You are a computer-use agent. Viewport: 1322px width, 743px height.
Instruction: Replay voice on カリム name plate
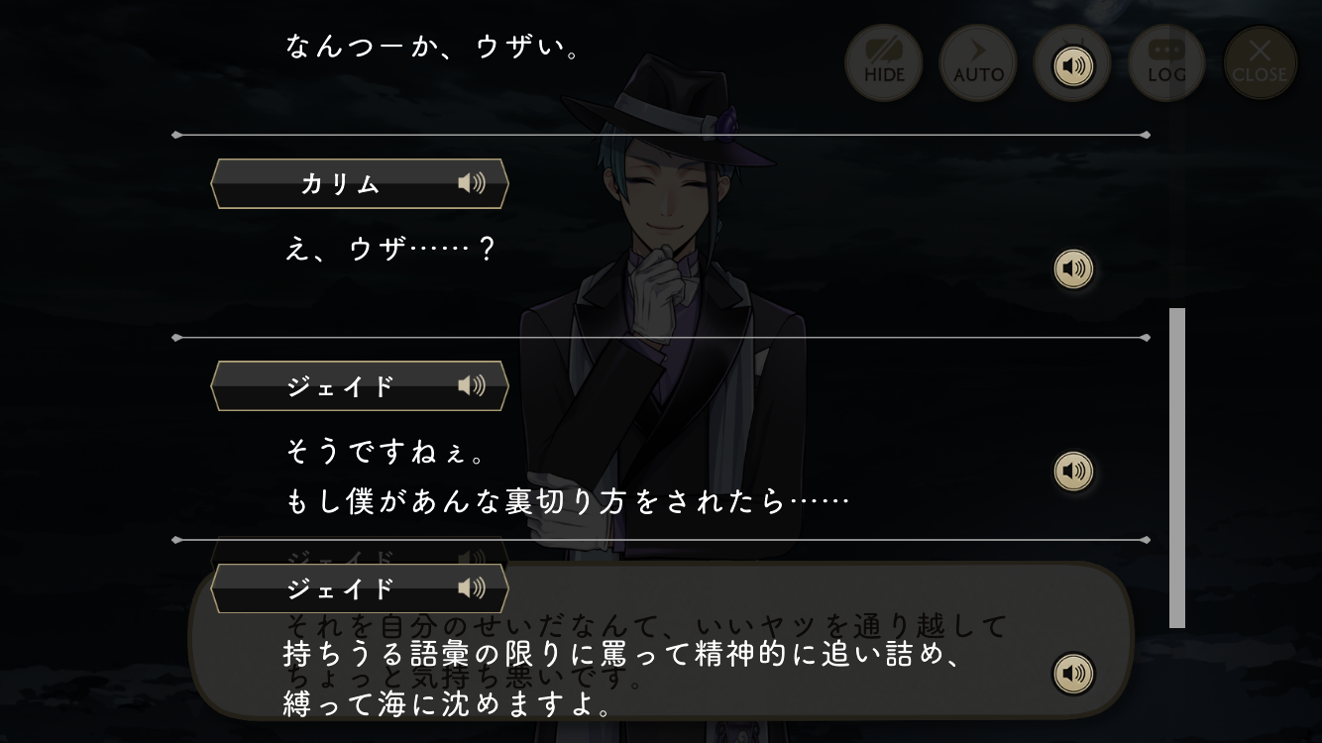(472, 183)
